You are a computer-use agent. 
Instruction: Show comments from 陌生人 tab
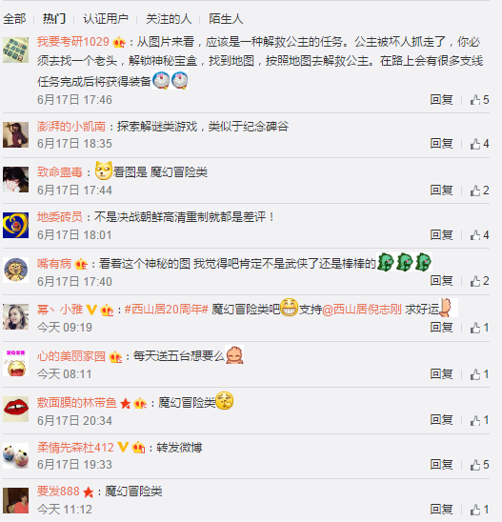point(226,19)
